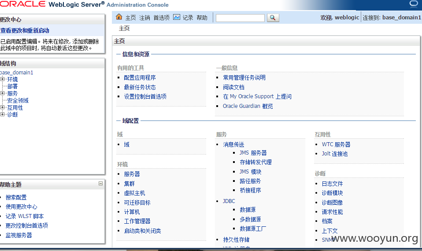The height and width of the screenshot is (251, 422).
Task: Open 数据源工厂 link
Action: point(253,229)
